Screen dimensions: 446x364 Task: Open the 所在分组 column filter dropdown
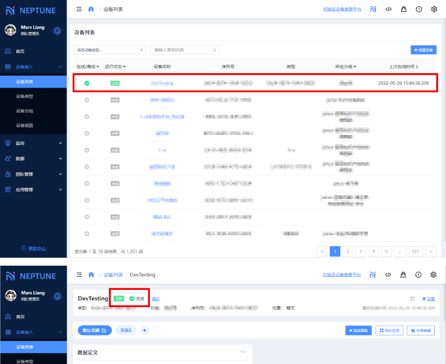(x=345, y=67)
